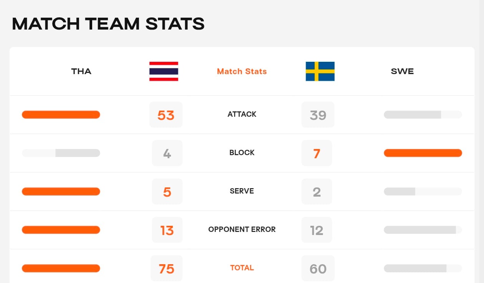This screenshot has width=484, height=283.
Task: Click Sweden's attack score 39
Action: pos(318,115)
